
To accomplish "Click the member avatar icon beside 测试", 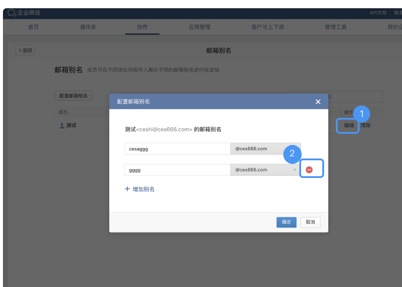I will pyautogui.click(x=62, y=126).
